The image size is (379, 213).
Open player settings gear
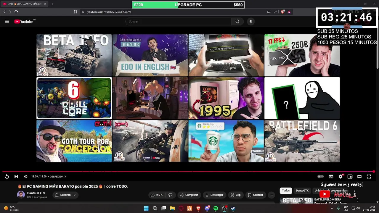click(341, 177)
